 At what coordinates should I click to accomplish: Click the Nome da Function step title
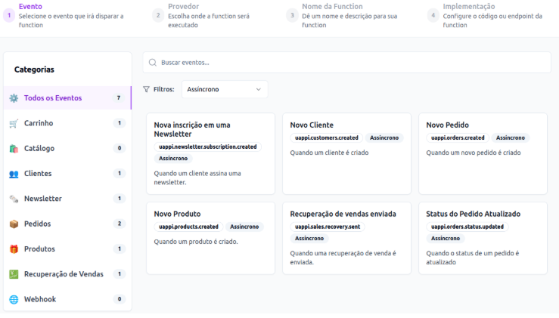tap(332, 6)
